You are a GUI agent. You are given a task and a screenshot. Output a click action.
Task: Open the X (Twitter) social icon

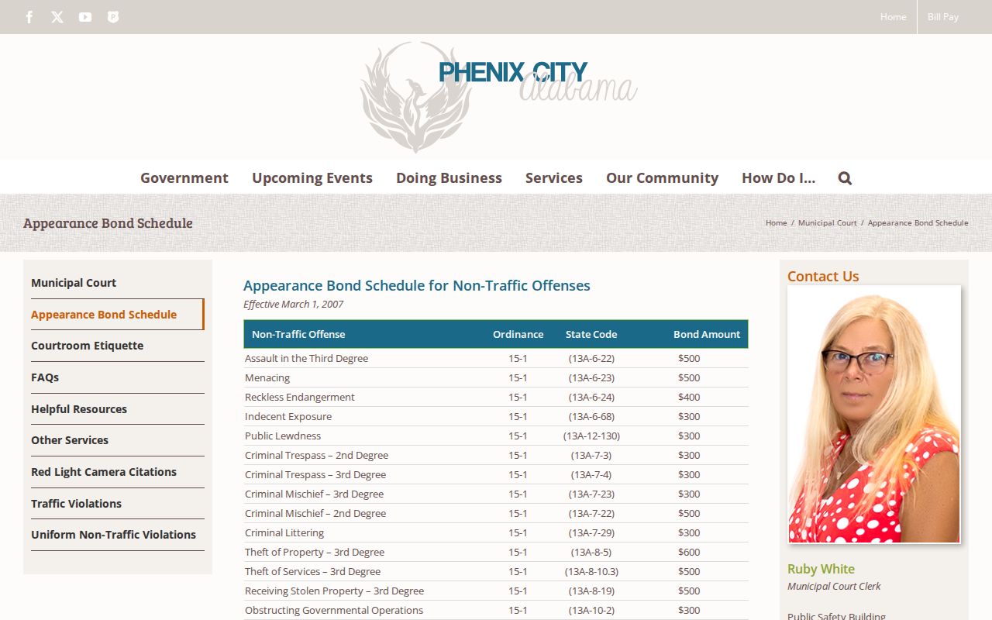(x=57, y=17)
